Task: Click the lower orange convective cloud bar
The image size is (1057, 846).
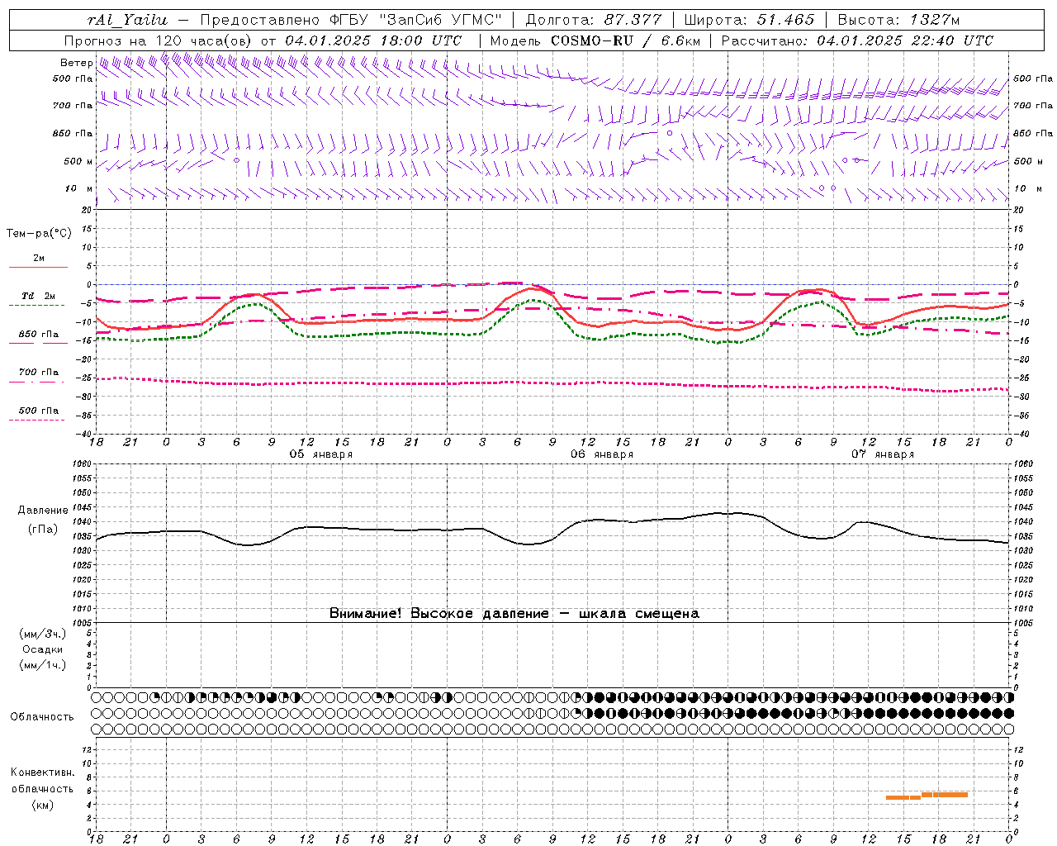Action: [903, 797]
